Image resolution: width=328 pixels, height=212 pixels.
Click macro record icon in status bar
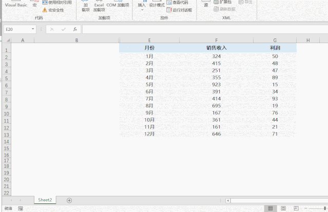click(21, 208)
